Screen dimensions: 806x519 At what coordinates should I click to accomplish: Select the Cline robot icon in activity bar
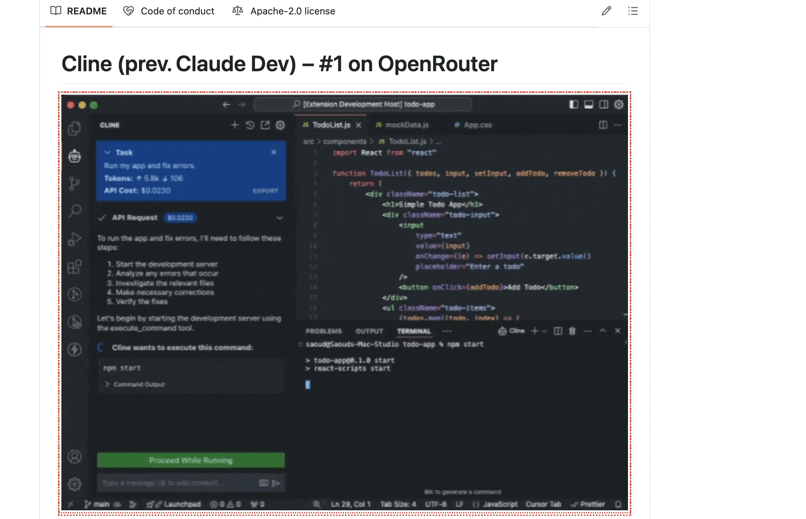point(75,156)
